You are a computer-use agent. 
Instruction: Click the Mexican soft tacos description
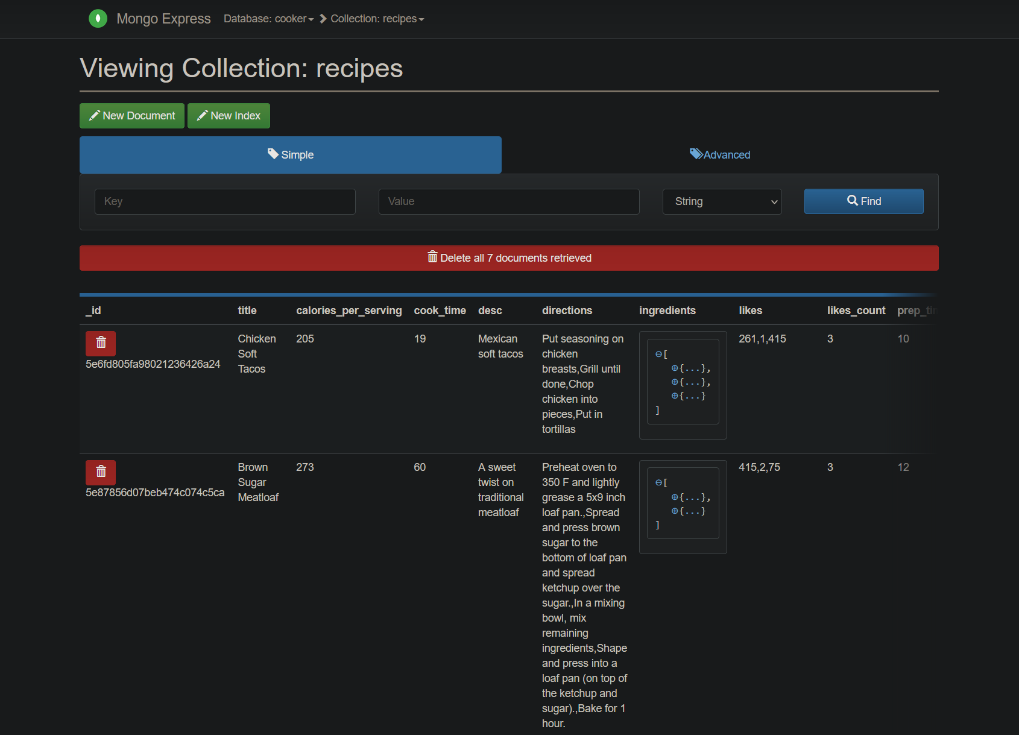point(500,347)
